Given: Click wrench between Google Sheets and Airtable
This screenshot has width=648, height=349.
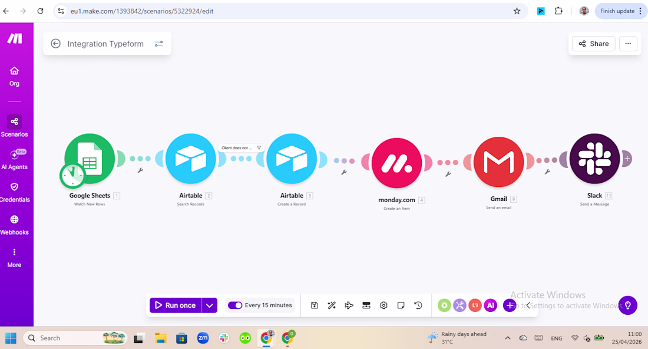Looking at the screenshot, I should (141, 170).
